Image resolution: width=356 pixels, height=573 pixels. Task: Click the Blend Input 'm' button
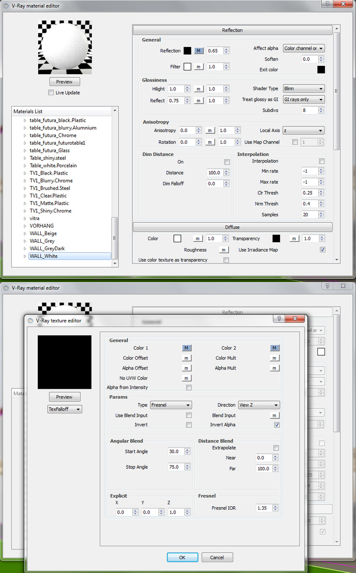point(275,416)
